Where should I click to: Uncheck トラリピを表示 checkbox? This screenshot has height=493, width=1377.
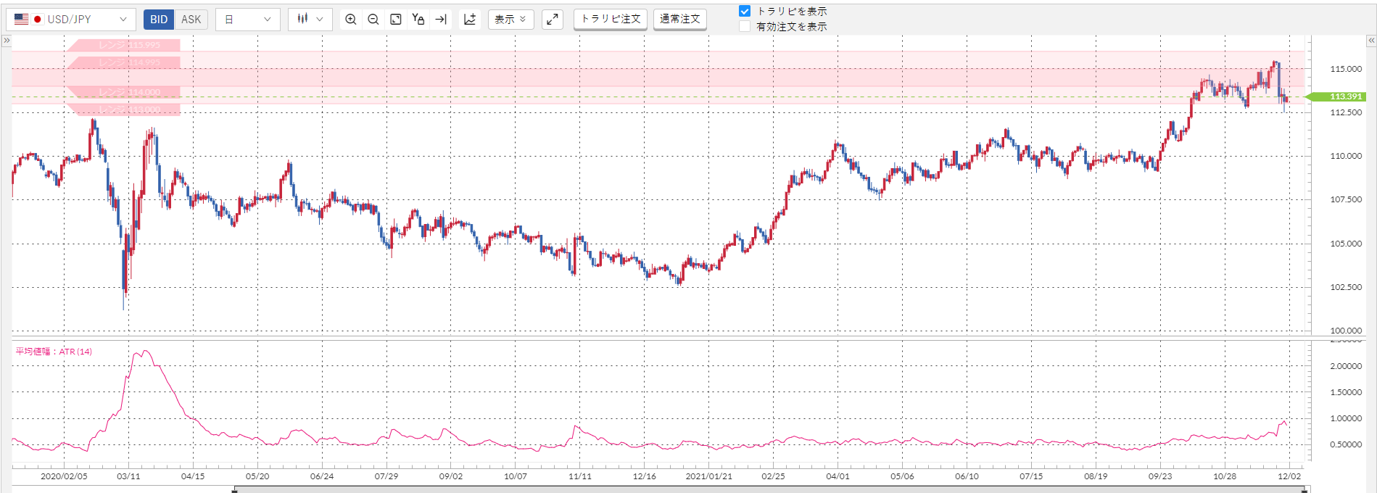click(x=745, y=12)
